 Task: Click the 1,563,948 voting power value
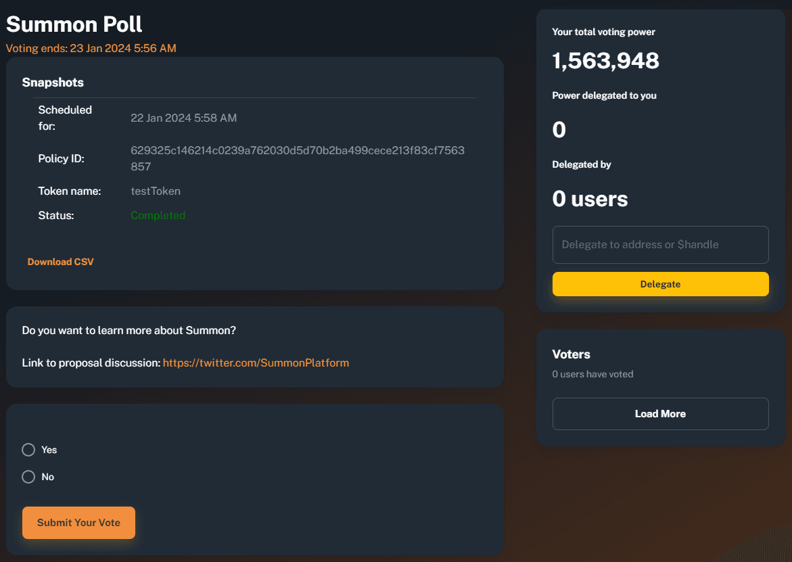pyautogui.click(x=605, y=61)
